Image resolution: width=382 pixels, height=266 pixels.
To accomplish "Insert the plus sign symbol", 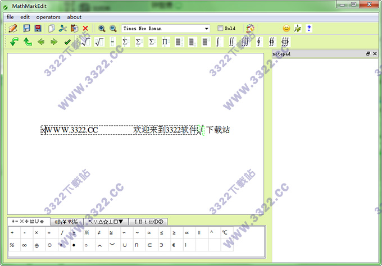I will (x=12, y=233).
